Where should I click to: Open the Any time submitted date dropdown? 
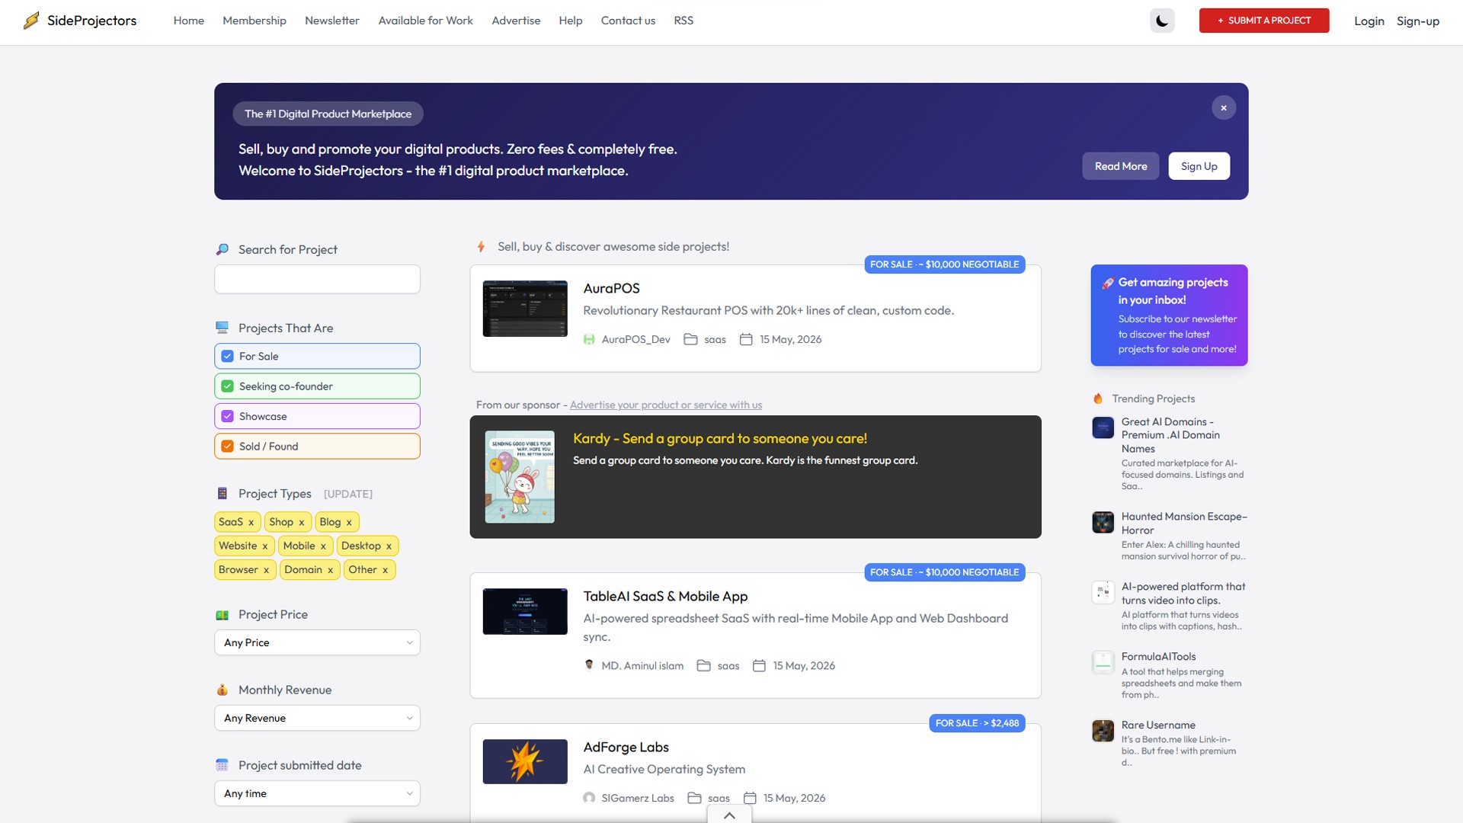[317, 793]
